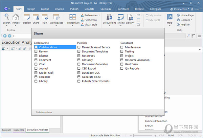
Task: Open the Help book icon
Action: pos(170,17)
